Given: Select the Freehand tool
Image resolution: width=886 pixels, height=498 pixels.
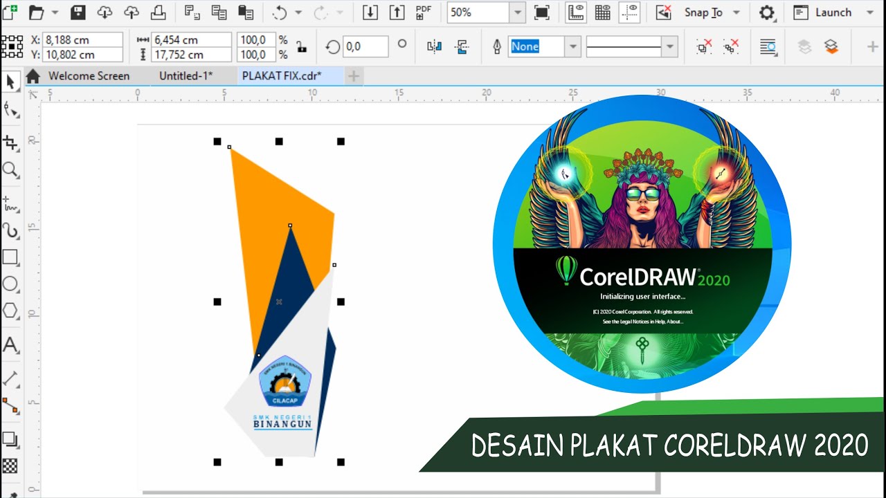Looking at the screenshot, I should (10, 203).
